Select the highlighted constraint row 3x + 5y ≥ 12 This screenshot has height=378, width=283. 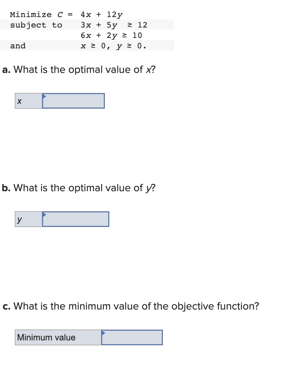pyautogui.click(x=113, y=25)
